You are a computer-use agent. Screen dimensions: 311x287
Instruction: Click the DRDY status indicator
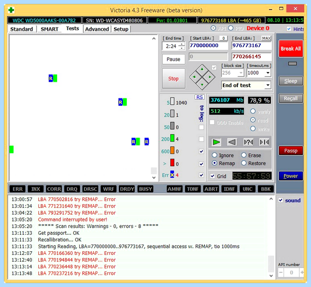tap(127, 189)
